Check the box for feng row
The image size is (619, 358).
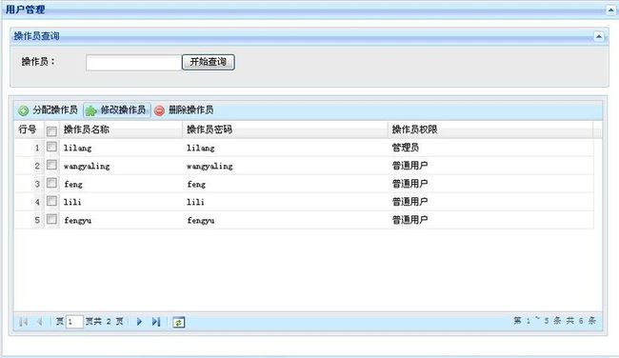[x=51, y=183]
